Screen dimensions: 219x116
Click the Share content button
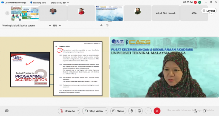(118, 111)
